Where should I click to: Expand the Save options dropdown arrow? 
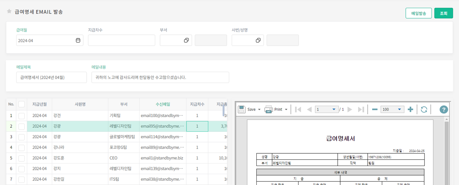tap(259, 109)
